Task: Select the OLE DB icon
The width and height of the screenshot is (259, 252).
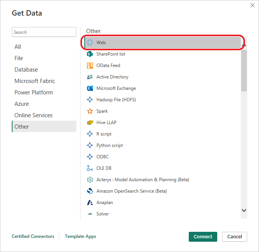Action: (90, 168)
